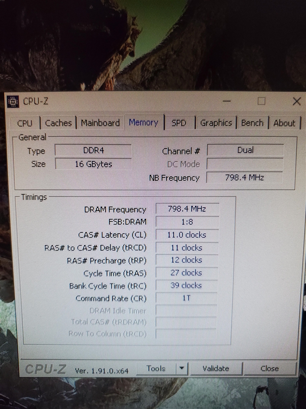Click the DRAM Frequency label
This screenshot has height=409, width=306.
[x=115, y=209]
